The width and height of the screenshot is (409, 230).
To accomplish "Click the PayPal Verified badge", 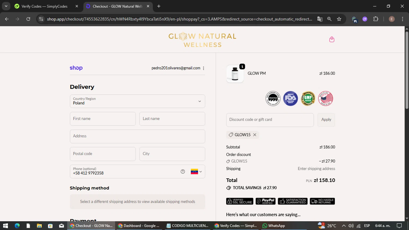I will [x=266, y=201].
